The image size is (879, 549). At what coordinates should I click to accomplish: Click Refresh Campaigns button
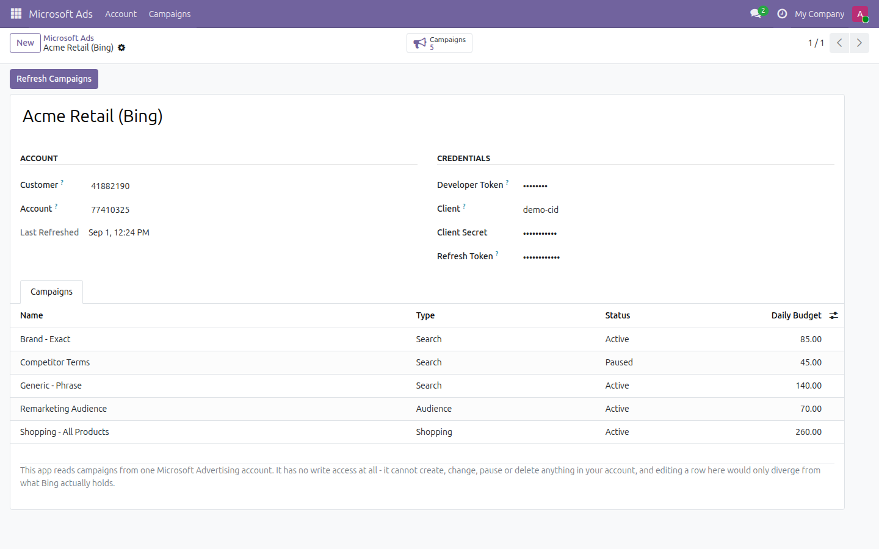[x=54, y=79]
